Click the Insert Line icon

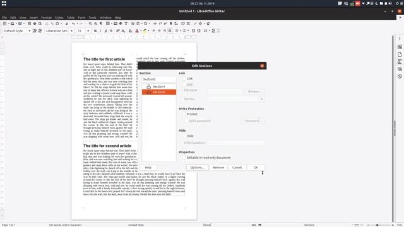click(x=195, y=24)
